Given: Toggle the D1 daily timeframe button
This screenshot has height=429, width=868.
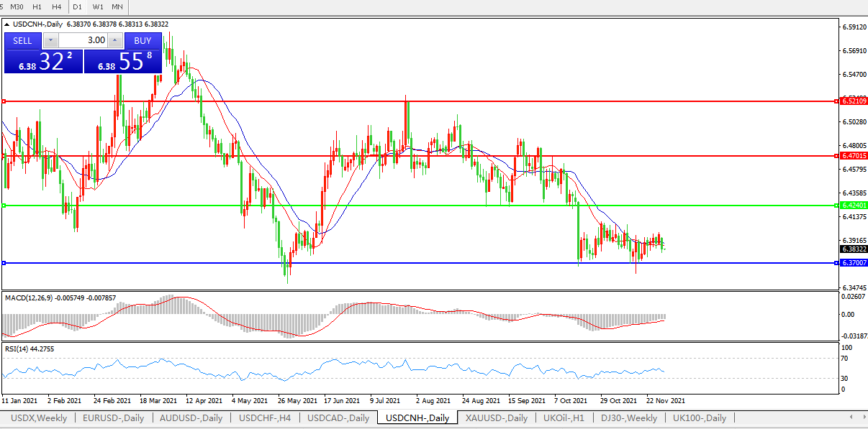Looking at the screenshot, I should pos(78,6).
